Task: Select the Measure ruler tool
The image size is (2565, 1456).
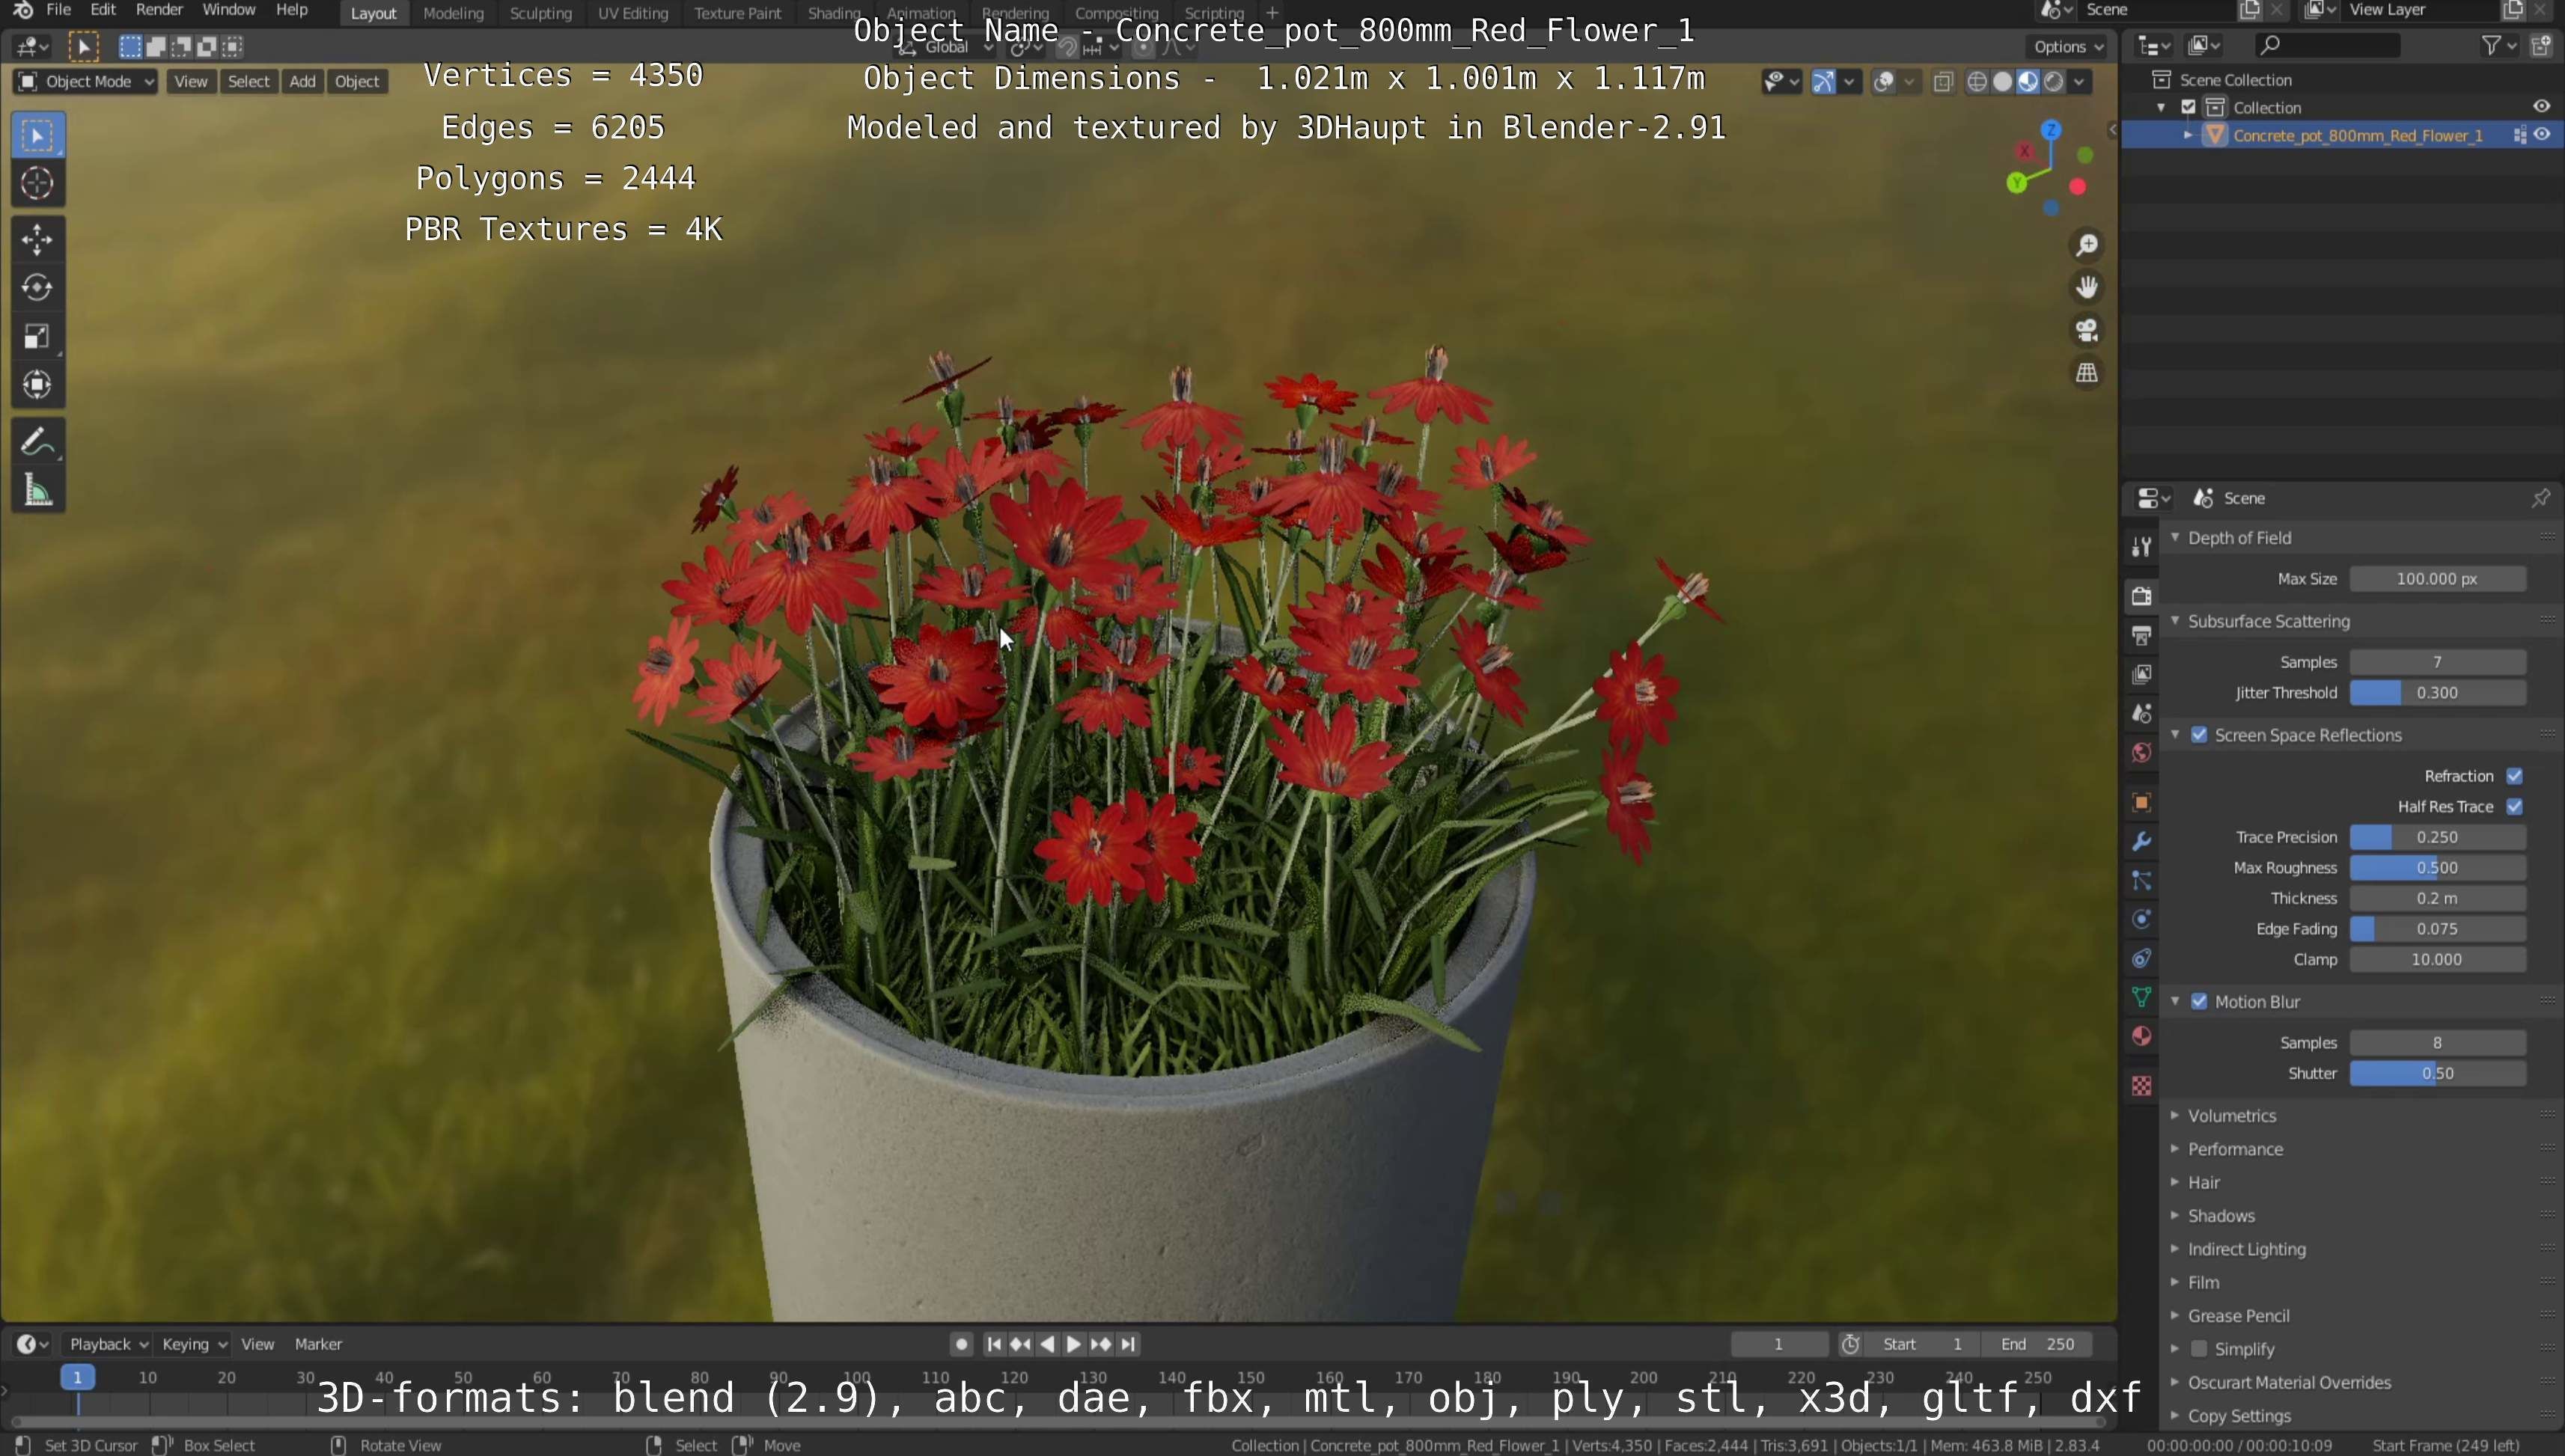Action: point(37,490)
